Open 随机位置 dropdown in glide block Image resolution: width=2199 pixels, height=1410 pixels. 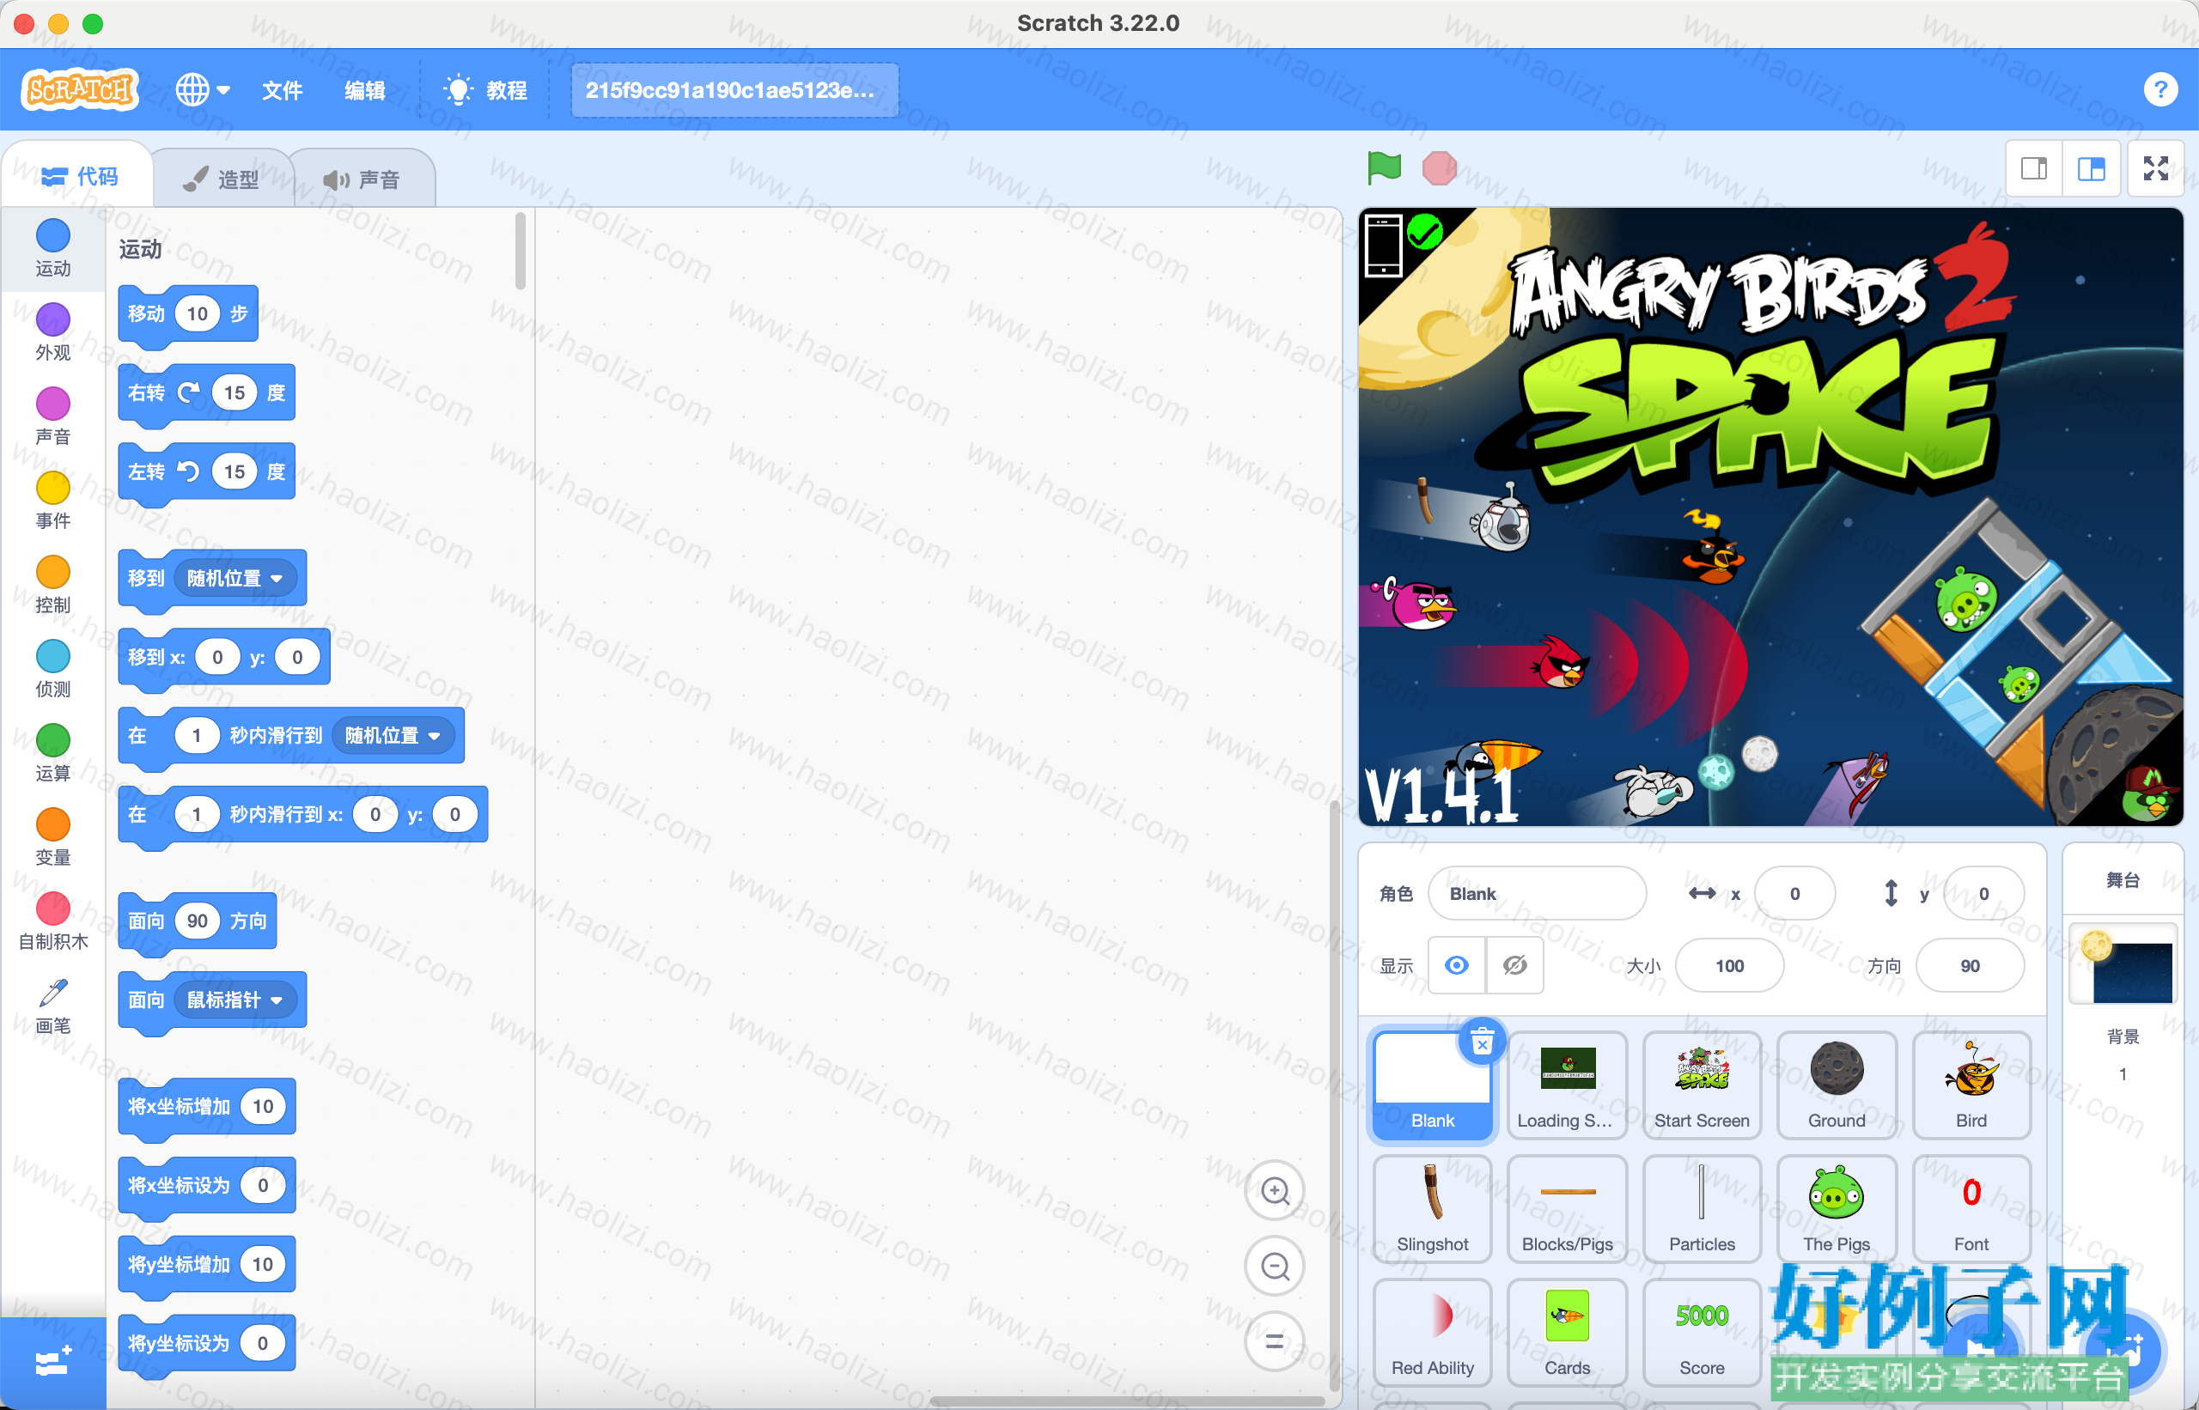coord(392,735)
